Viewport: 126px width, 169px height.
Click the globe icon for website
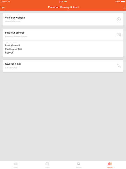[x=119, y=19]
